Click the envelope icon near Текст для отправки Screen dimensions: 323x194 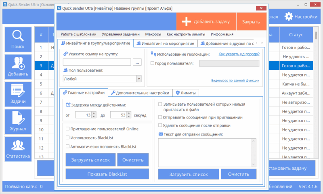click(x=161, y=134)
